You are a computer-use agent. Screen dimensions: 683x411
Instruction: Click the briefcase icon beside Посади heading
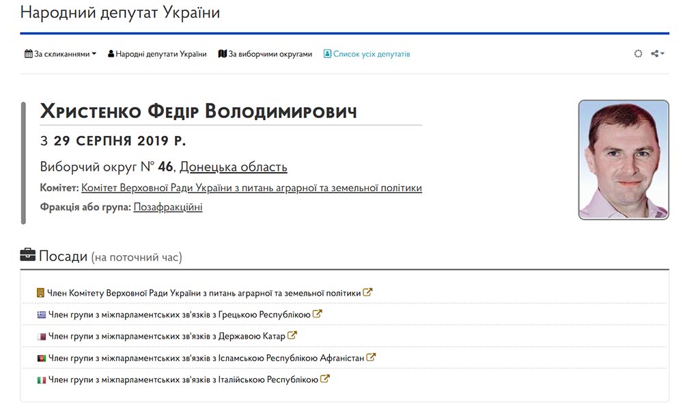[27, 256]
